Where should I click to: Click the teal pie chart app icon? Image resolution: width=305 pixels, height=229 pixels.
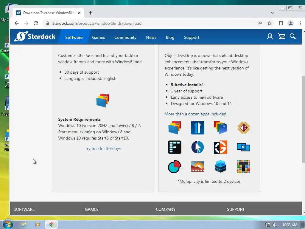175,167
